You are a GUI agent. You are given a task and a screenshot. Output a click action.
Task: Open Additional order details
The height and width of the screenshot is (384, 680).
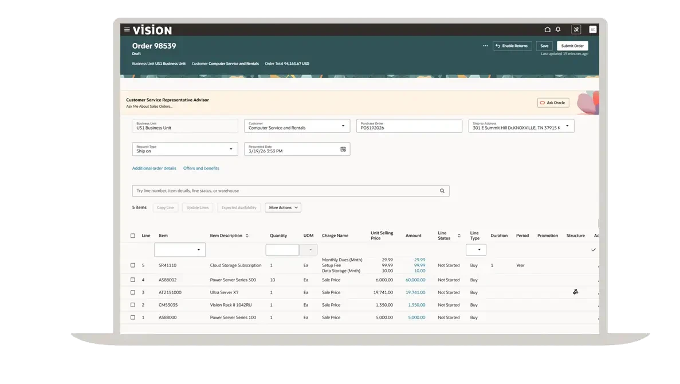154,169
